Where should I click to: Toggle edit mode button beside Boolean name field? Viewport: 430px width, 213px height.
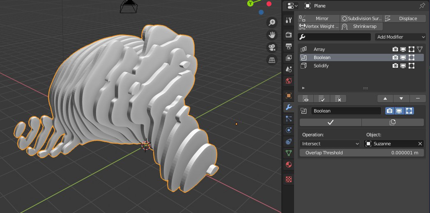409,111
